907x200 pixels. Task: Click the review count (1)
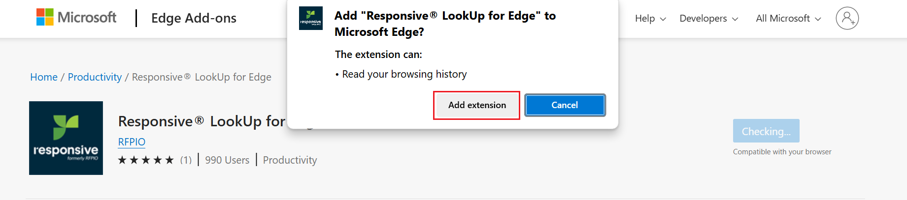pyautogui.click(x=186, y=160)
